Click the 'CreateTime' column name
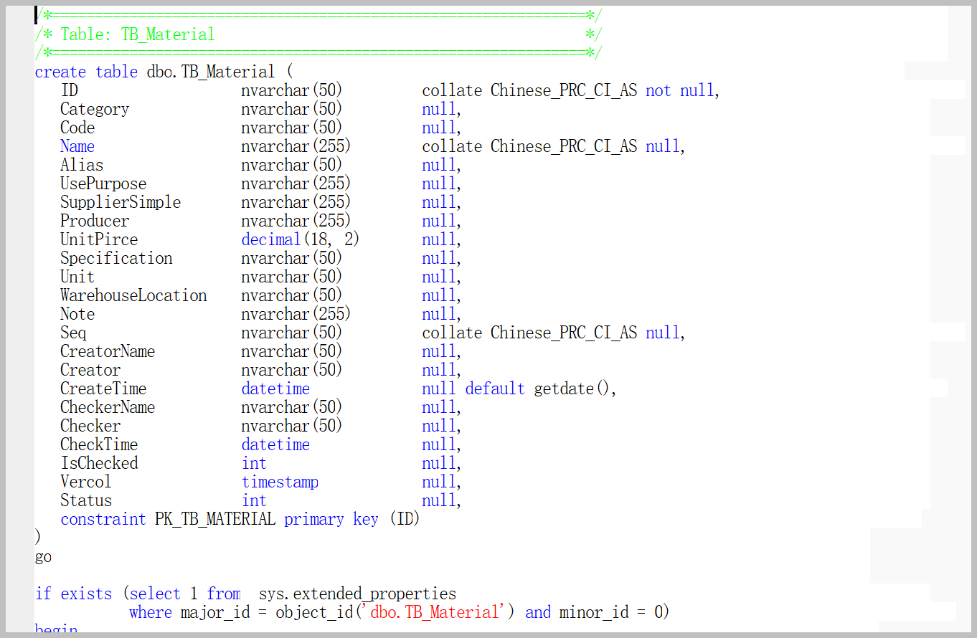Screen dimensions: 977x638 [x=103, y=389]
